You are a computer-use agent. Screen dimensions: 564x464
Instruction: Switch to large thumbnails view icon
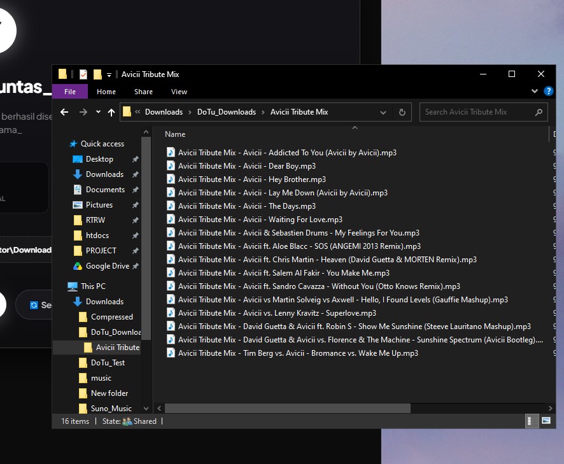[x=546, y=421]
